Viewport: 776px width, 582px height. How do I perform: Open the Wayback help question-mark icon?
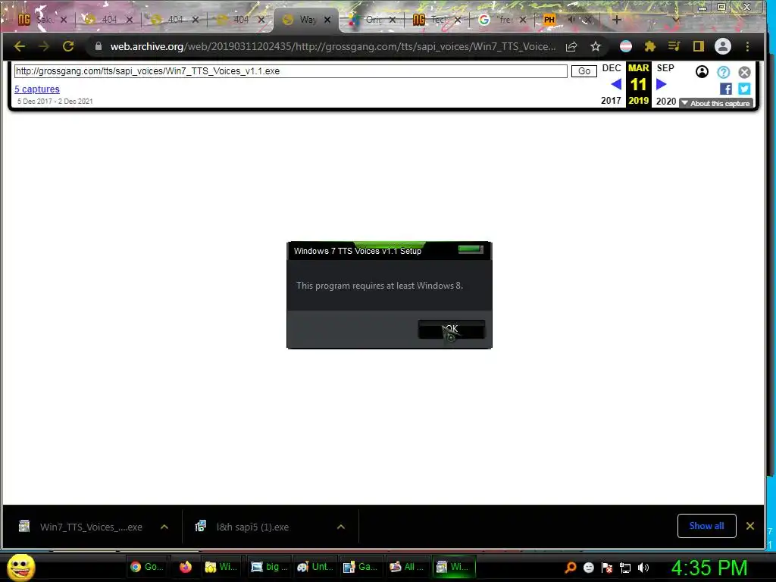click(x=723, y=72)
